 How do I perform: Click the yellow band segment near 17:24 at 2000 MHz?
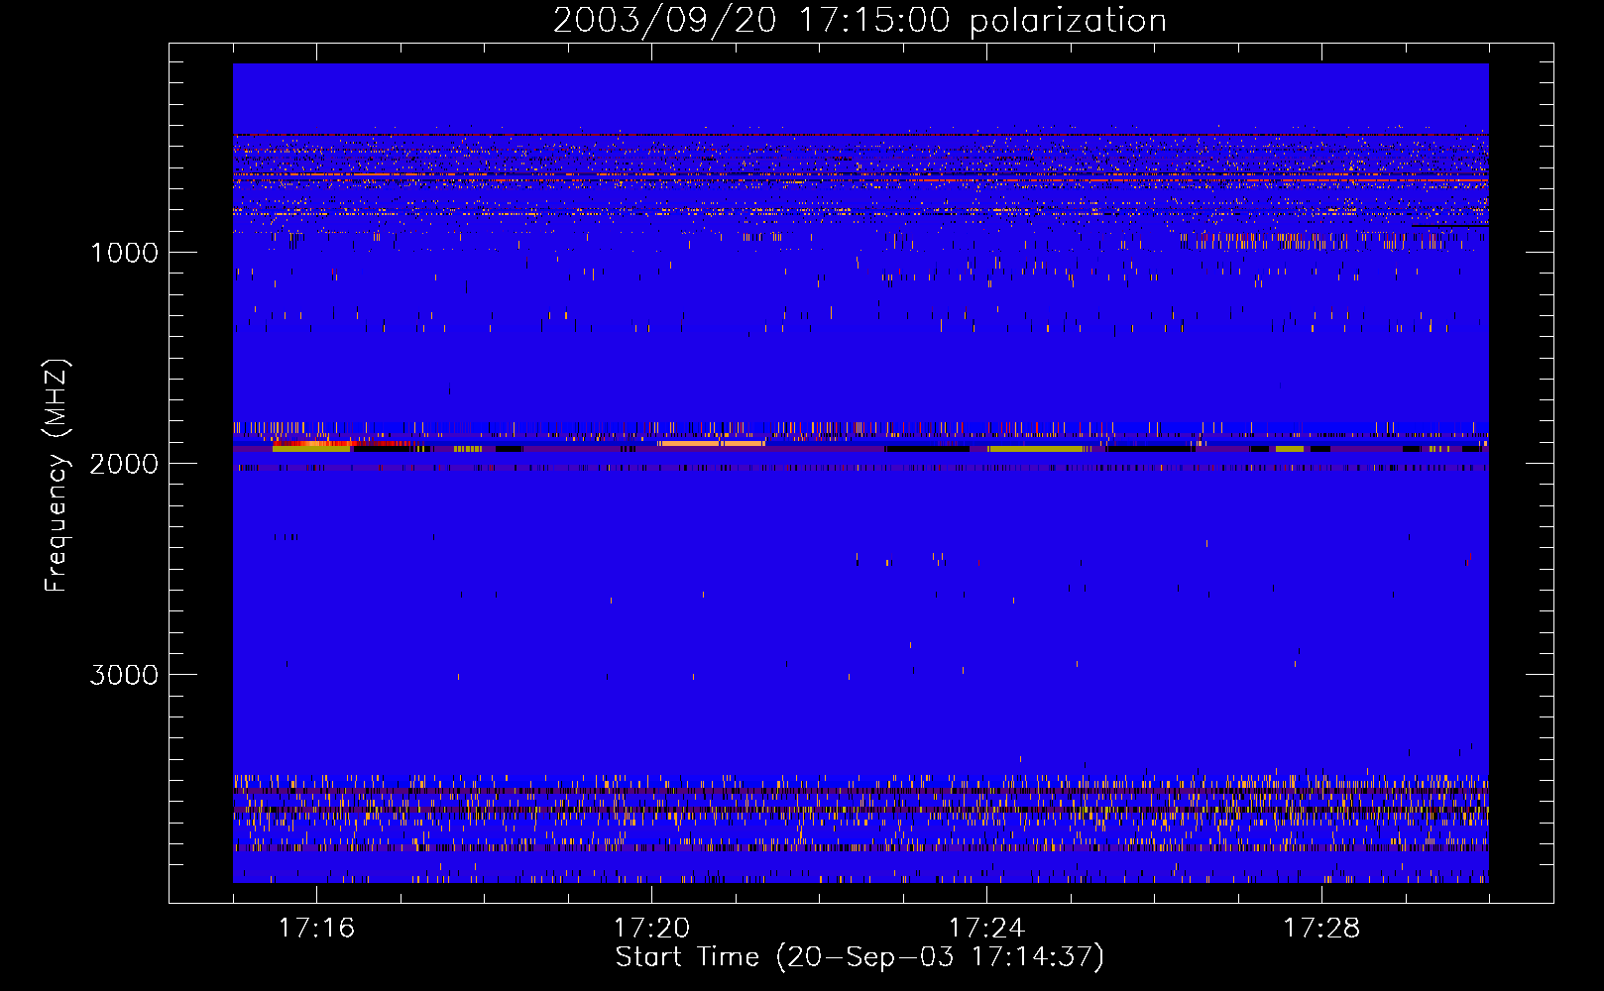1036,449
